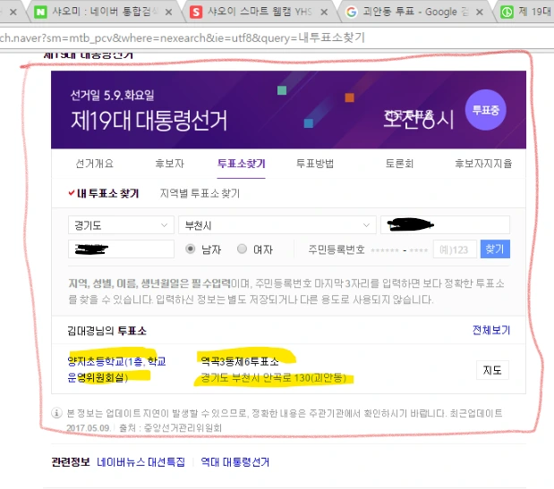Click the 전체보기 view all link
Viewport: 554px width, 489px height.
(x=491, y=330)
